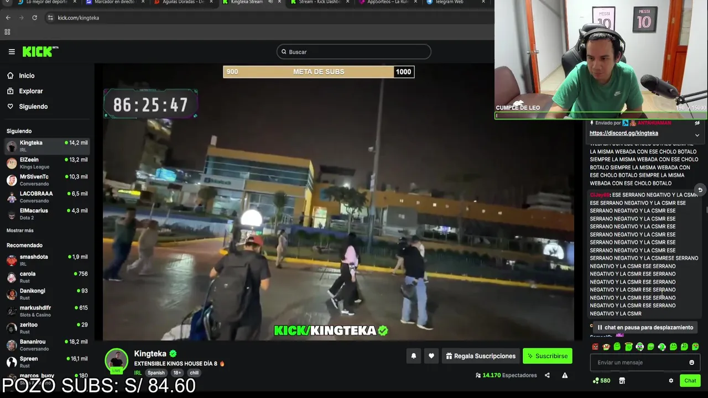Click the notification bell for Kingteka
The width and height of the screenshot is (708, 398).
(x=413, y=356)
